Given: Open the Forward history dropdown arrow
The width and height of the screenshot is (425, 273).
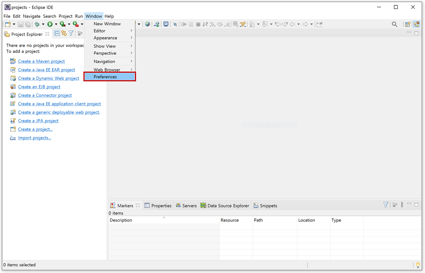Looking at the screenshot, I should pyautogui.click(x=311, y=25).
